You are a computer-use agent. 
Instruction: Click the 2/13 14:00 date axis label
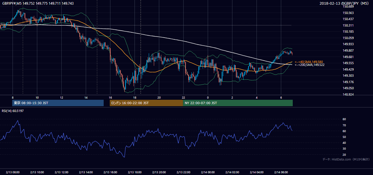click(x=86, y=172)
